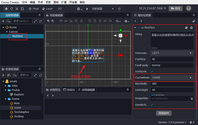
Task: Open the 开发者 menu
Action: coord(73,2)
